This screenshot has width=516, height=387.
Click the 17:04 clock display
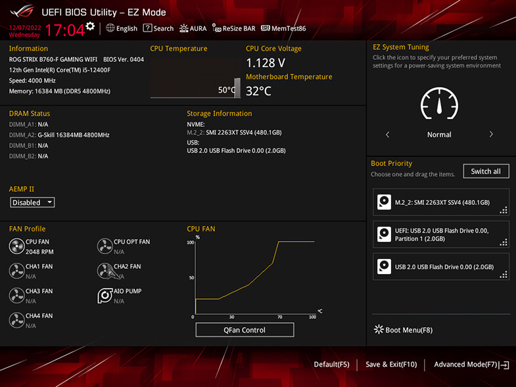pyautogui.click(x=65, y=30)
